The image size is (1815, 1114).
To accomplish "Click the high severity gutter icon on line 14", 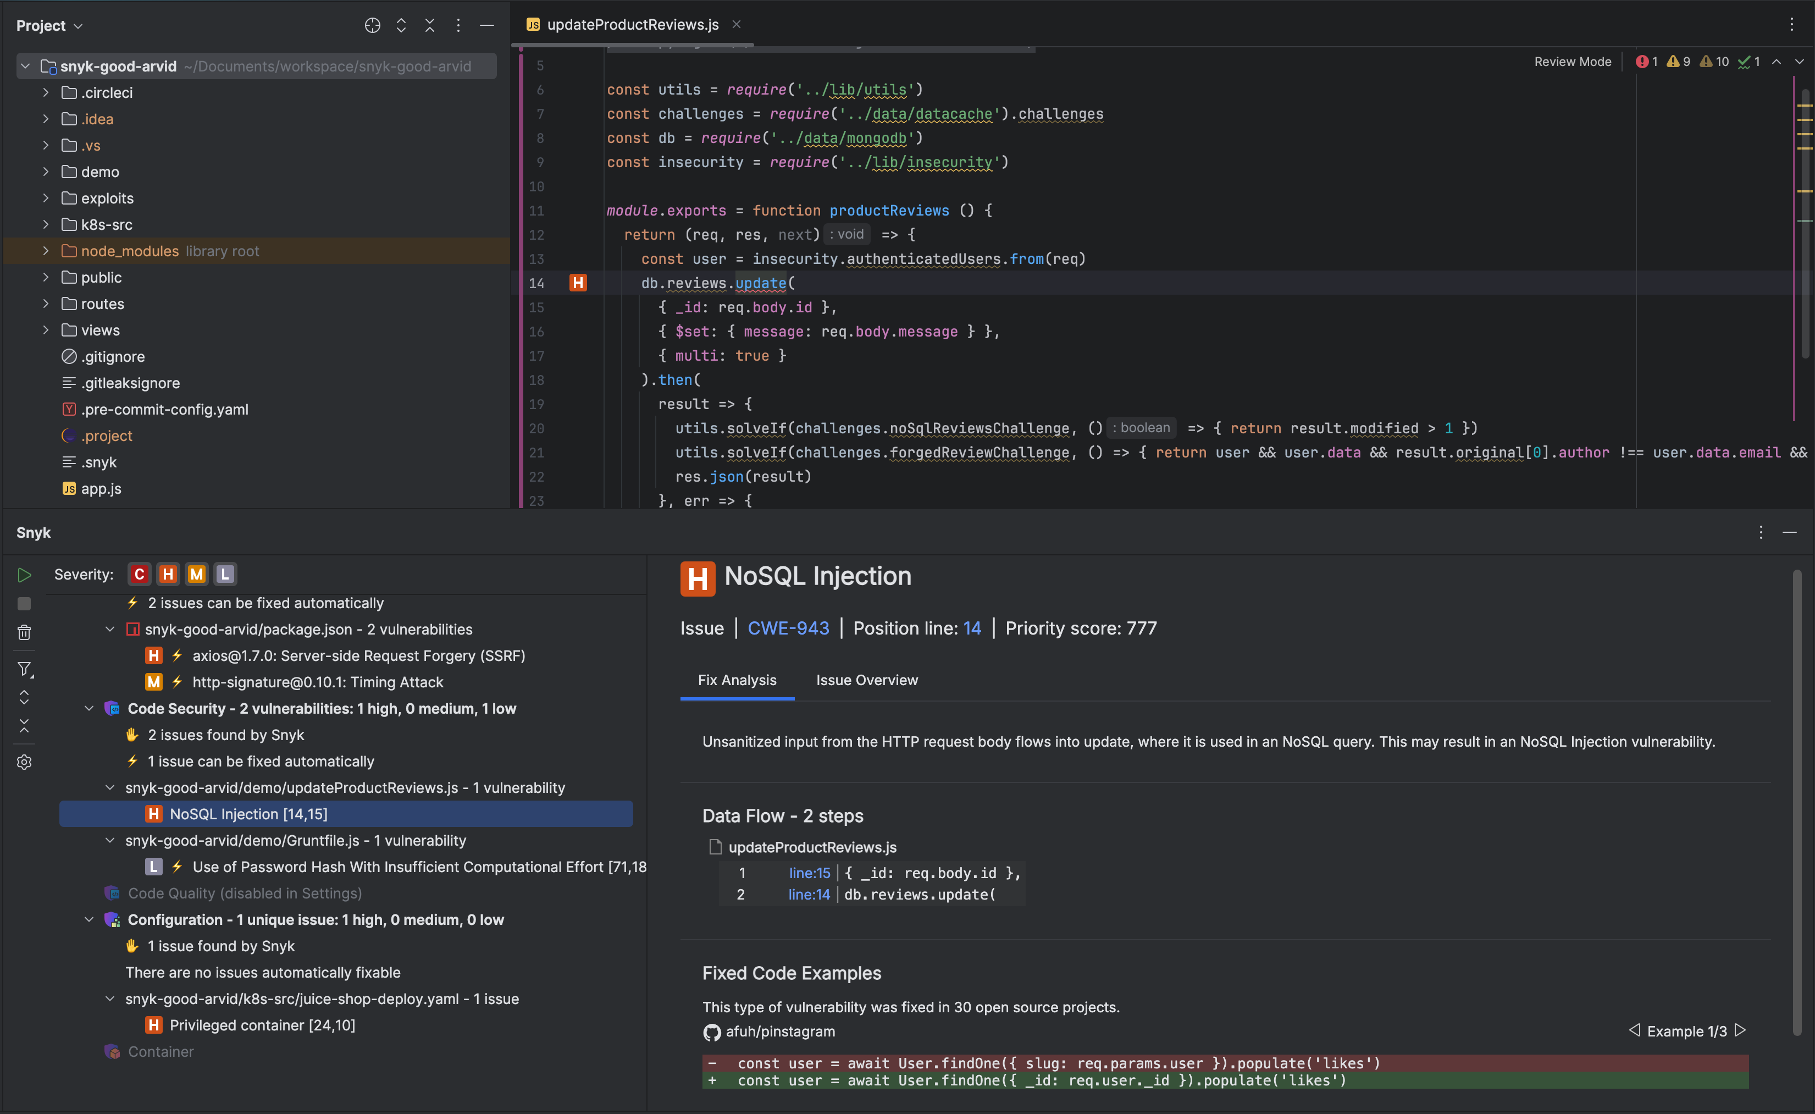I will click(578, 283).
